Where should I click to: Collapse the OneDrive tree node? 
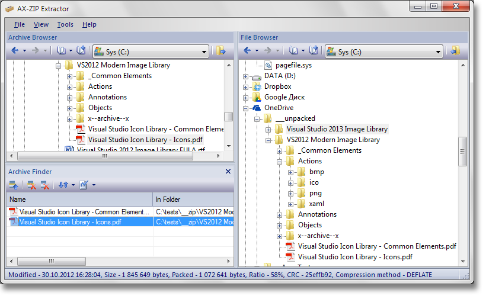246,108
